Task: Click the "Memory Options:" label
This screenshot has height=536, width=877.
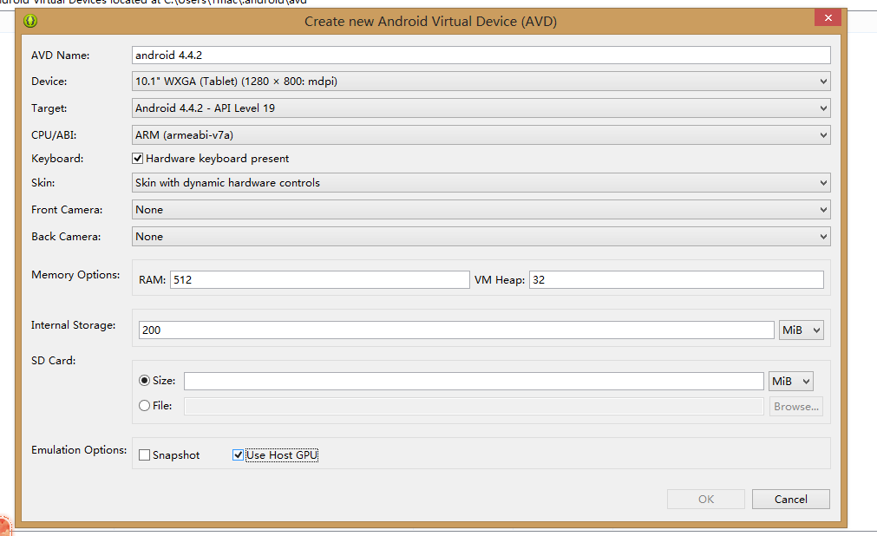Action: click(75, 275)
